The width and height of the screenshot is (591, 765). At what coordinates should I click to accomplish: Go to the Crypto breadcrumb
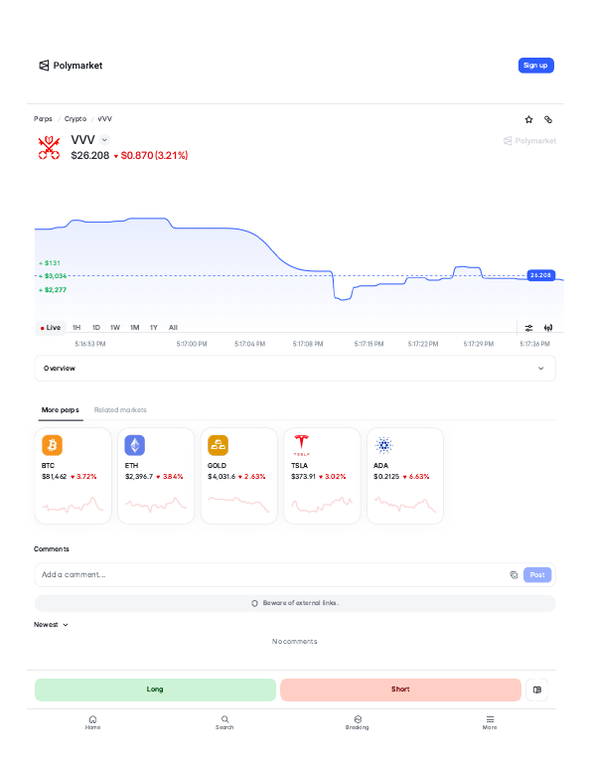click(x=75, y=119)
